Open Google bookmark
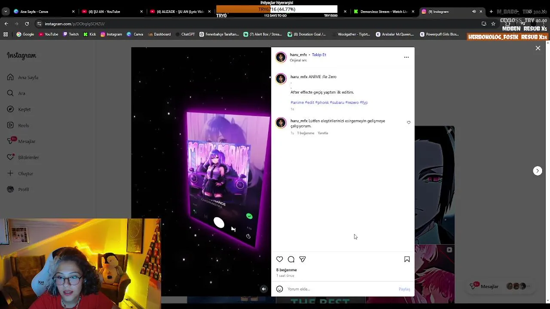The image size is (550, 309). coord(25,34)
